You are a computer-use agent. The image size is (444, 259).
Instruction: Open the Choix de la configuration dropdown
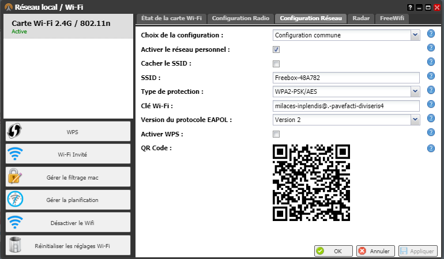tap(415, 35)
